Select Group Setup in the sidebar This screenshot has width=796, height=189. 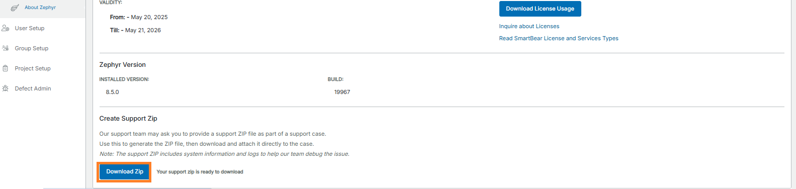(x=32, y=48)
